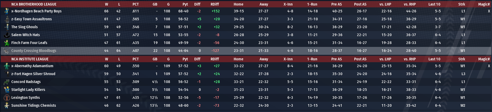The image size is (492, 112).
Task: Open Sunshine Tidings Chemists team link
Action: (x=34, y=105)
